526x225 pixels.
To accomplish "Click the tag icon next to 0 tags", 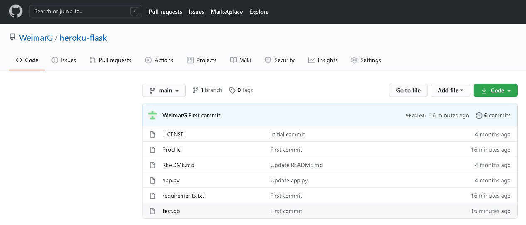I will point(232,90).
